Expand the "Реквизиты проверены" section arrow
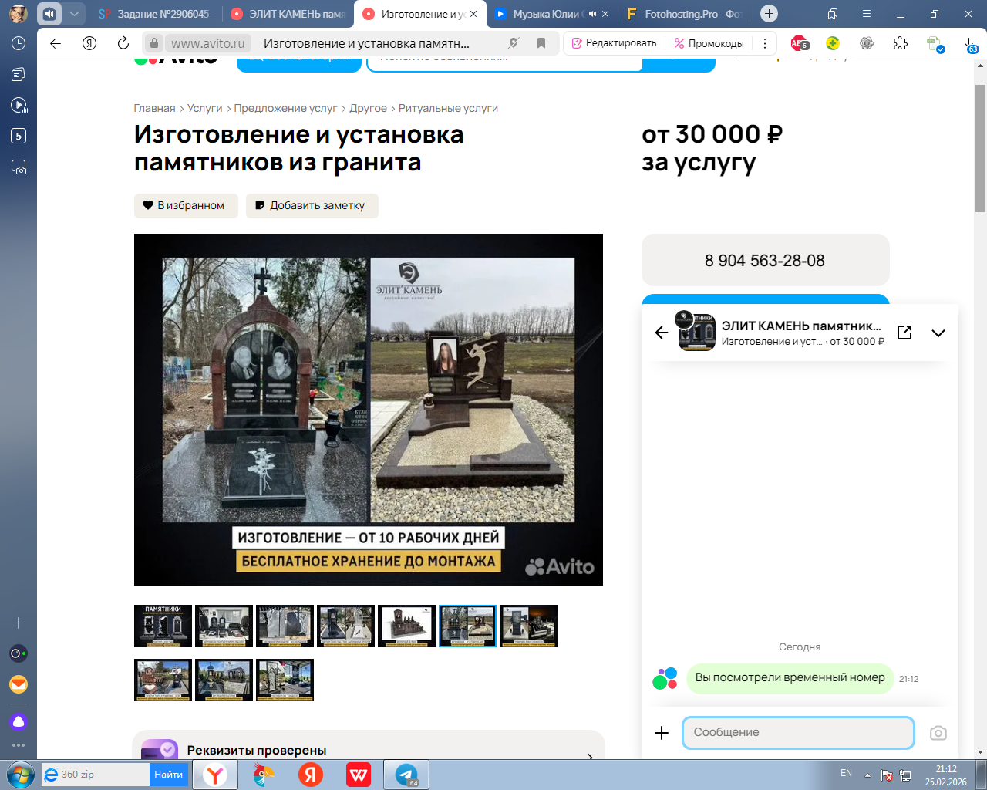This screenshot has width=987, height=790. coord(590,757)
